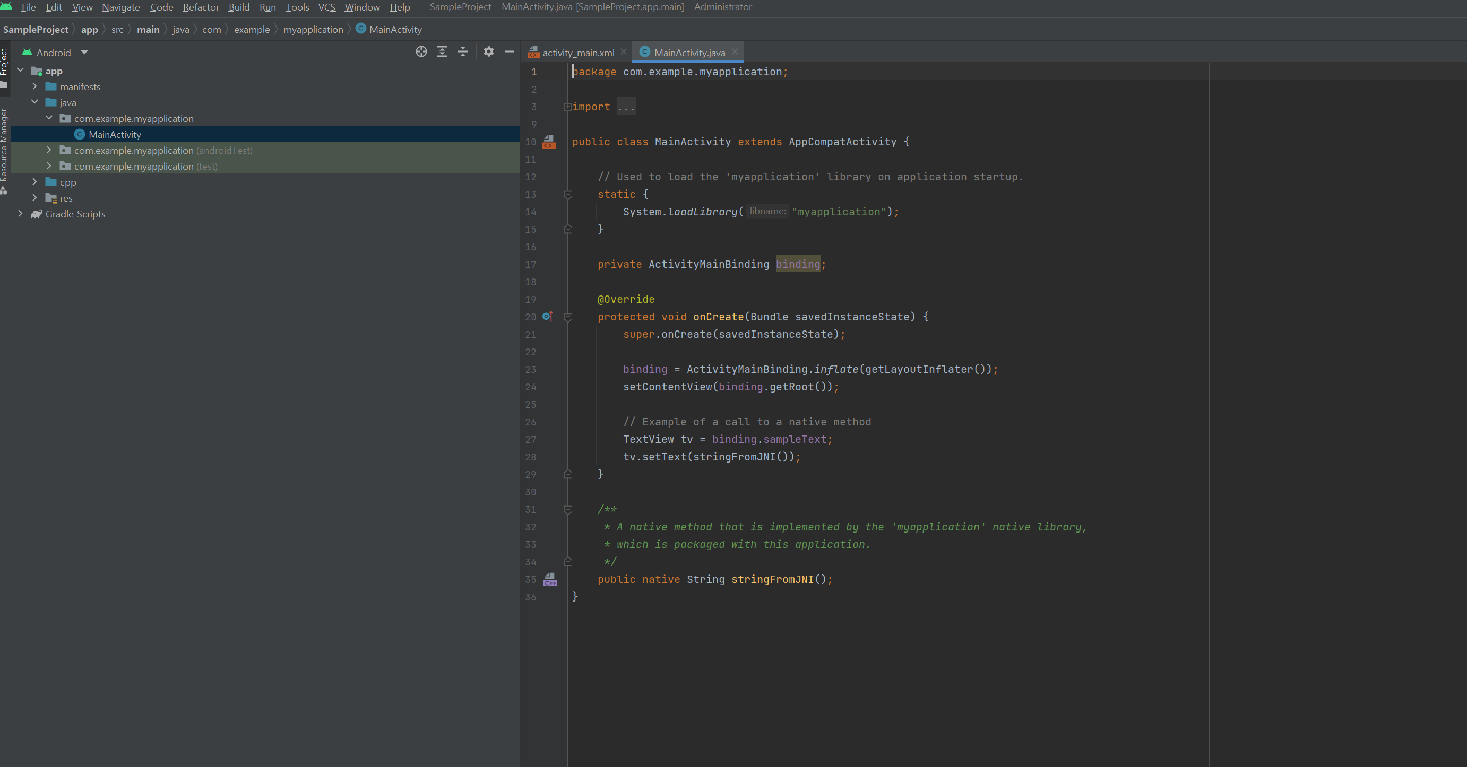Close the MainActivity.java tab
Screen dimensions: 1467x767
pyautogui.click(x=735, y=52)
